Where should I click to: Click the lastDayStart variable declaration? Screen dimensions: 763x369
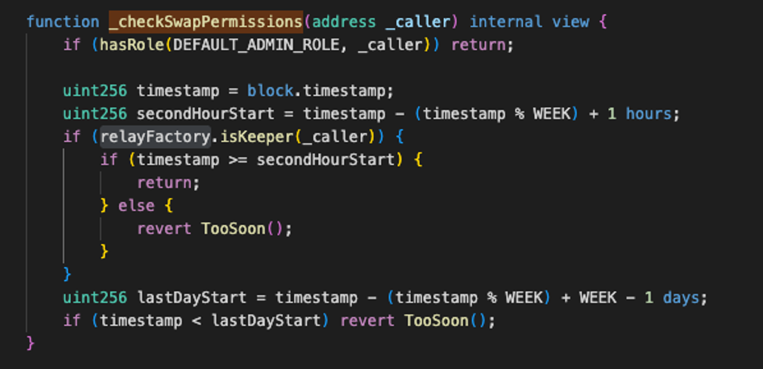pyautogui.click(x=192, y=297)
